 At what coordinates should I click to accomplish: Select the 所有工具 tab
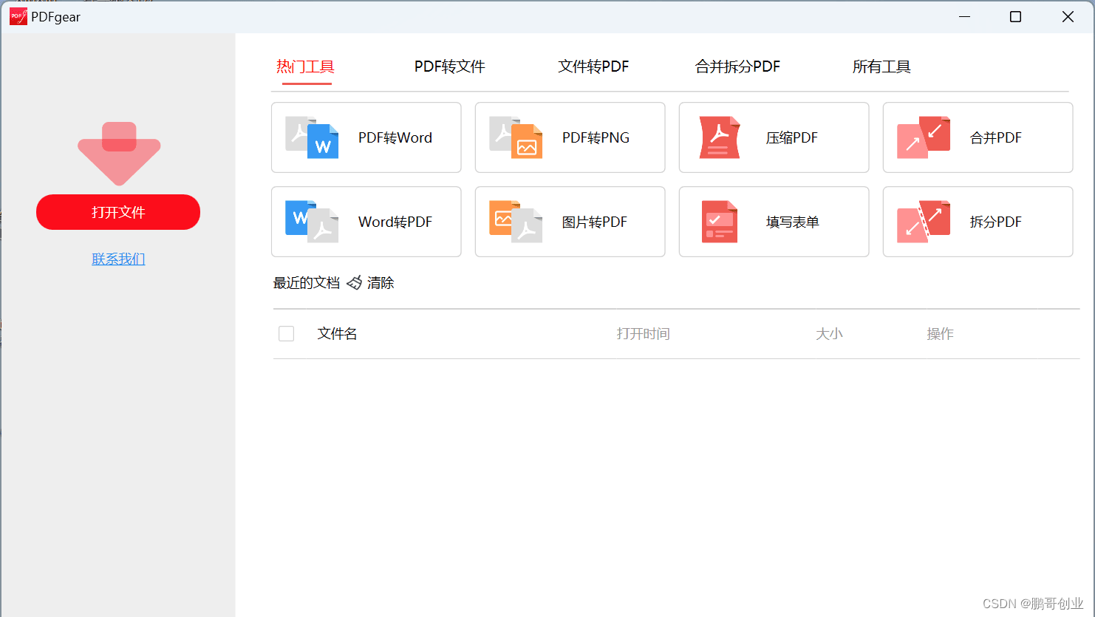(x=881, y=67)
